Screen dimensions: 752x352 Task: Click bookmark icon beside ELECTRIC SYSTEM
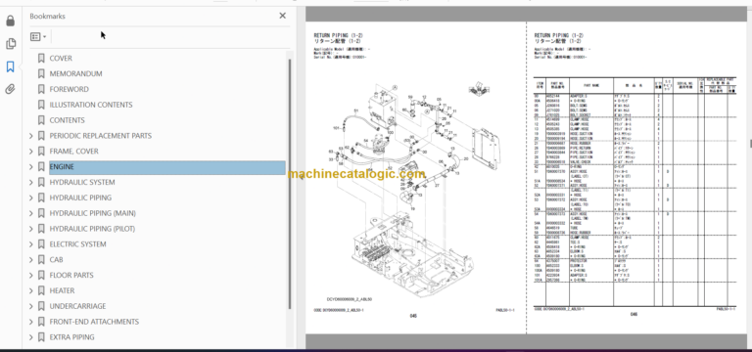[x=41, y=244]
